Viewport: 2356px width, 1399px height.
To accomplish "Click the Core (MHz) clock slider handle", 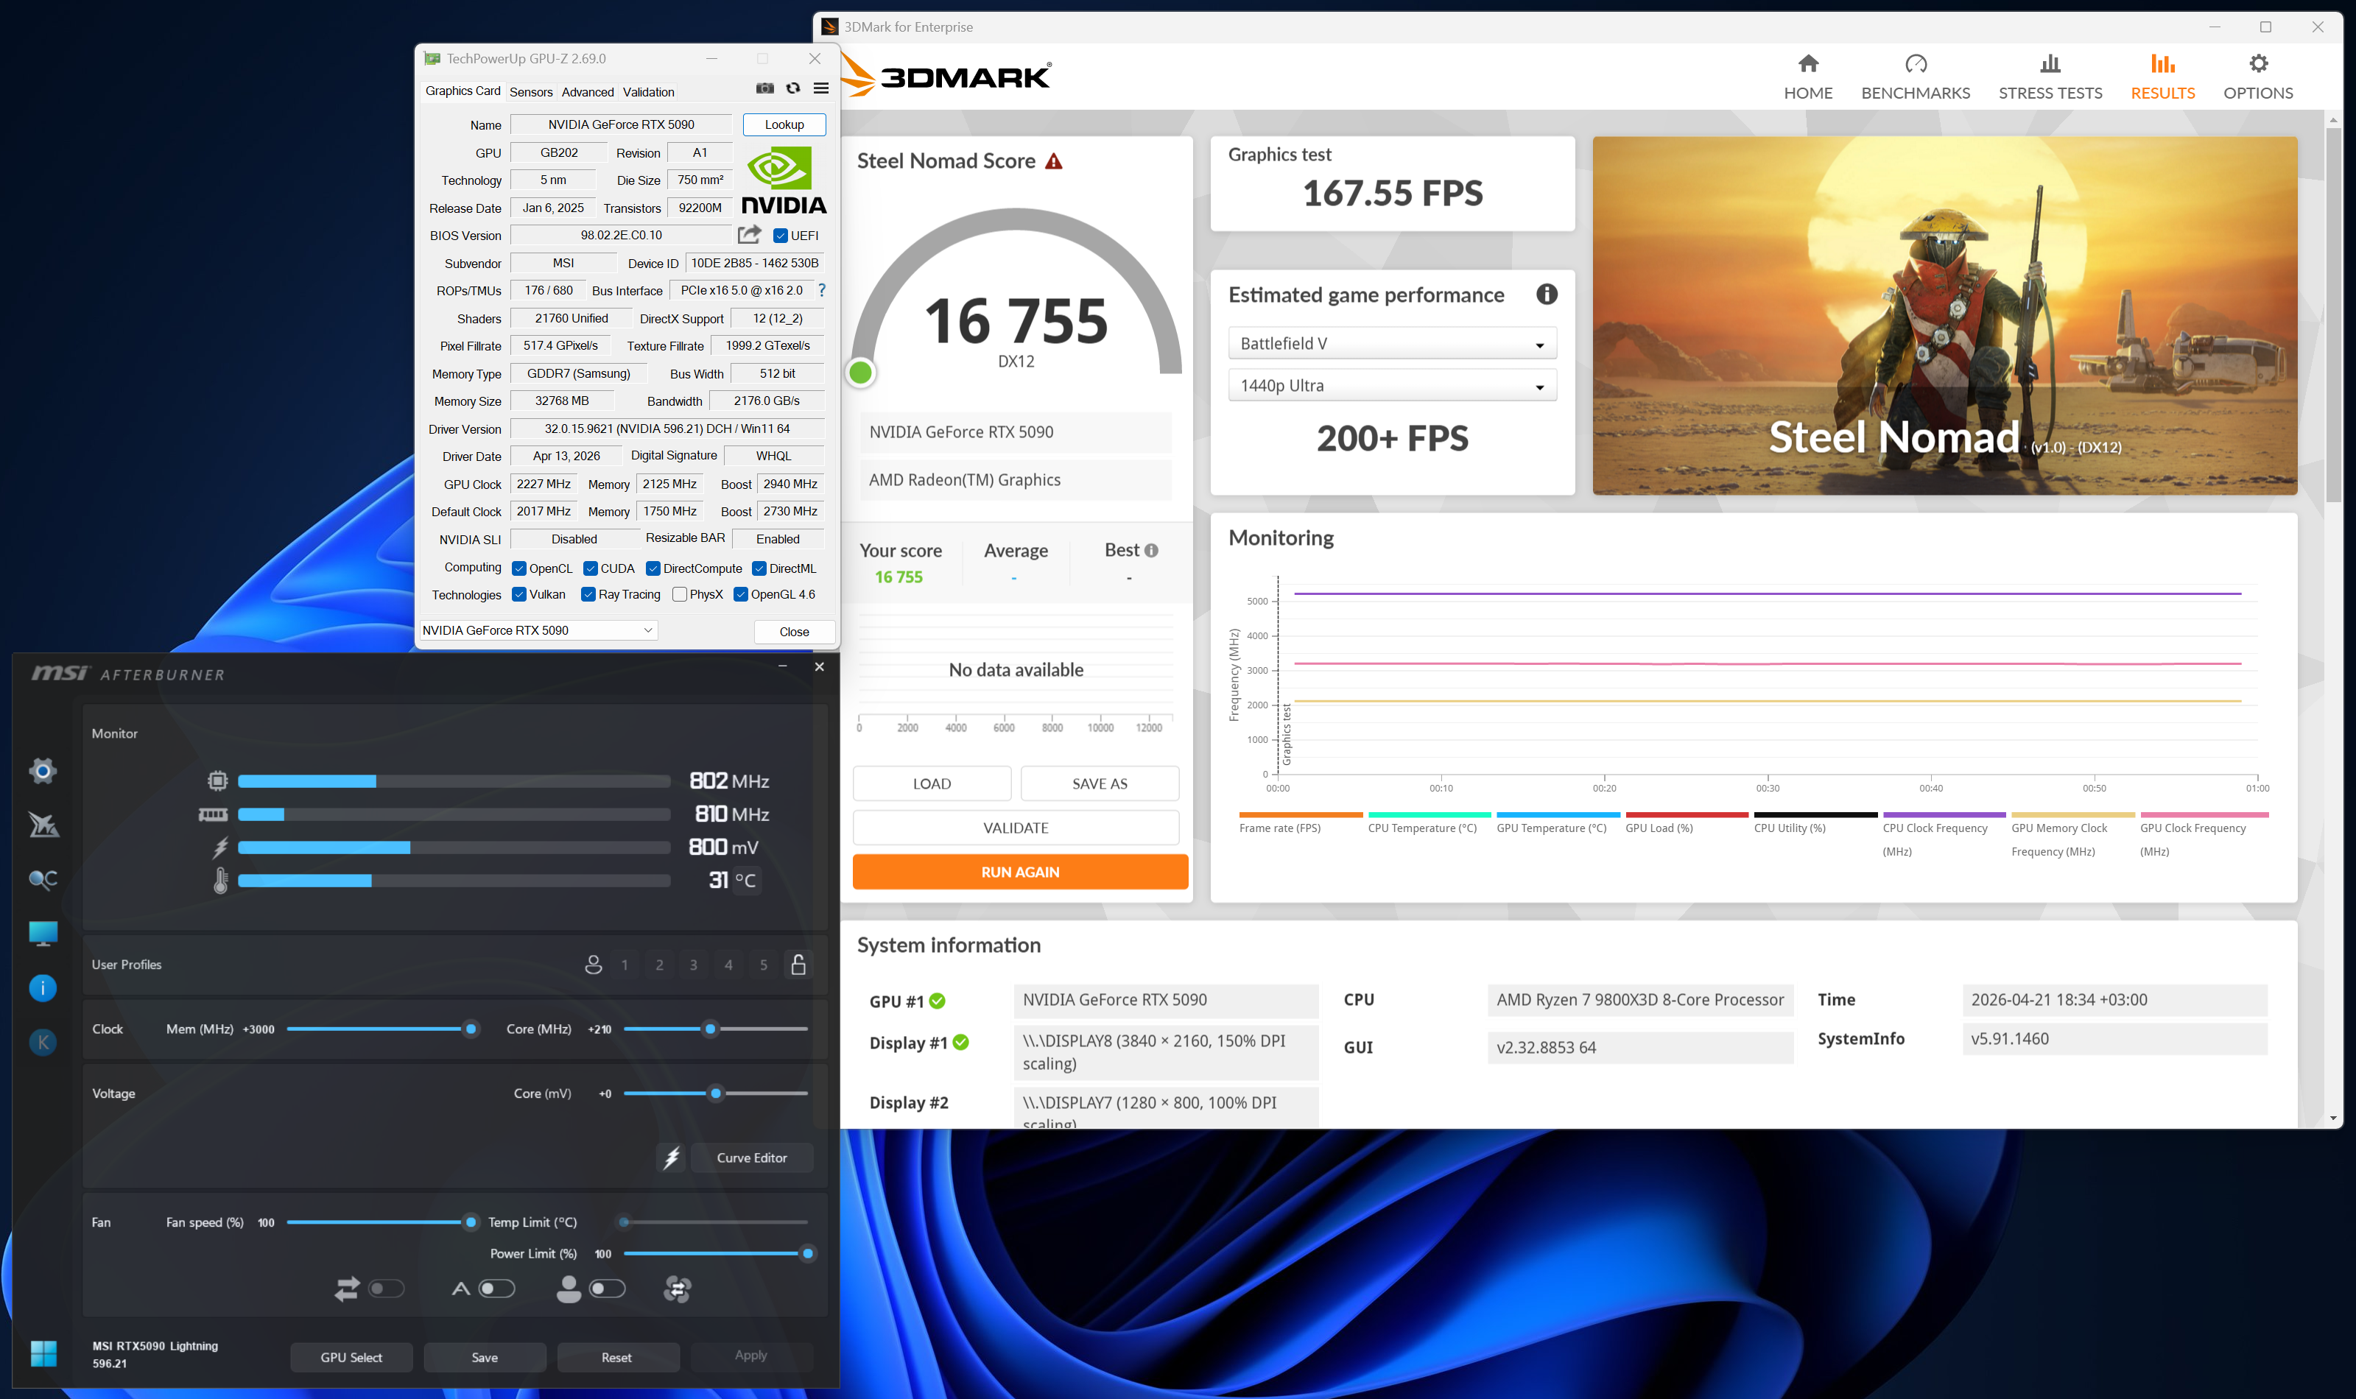I will click(711, 1029).
